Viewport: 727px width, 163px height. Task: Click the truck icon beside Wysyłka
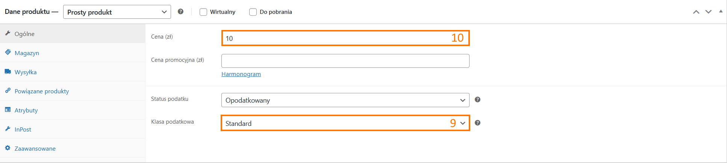[x=8, y=72]
